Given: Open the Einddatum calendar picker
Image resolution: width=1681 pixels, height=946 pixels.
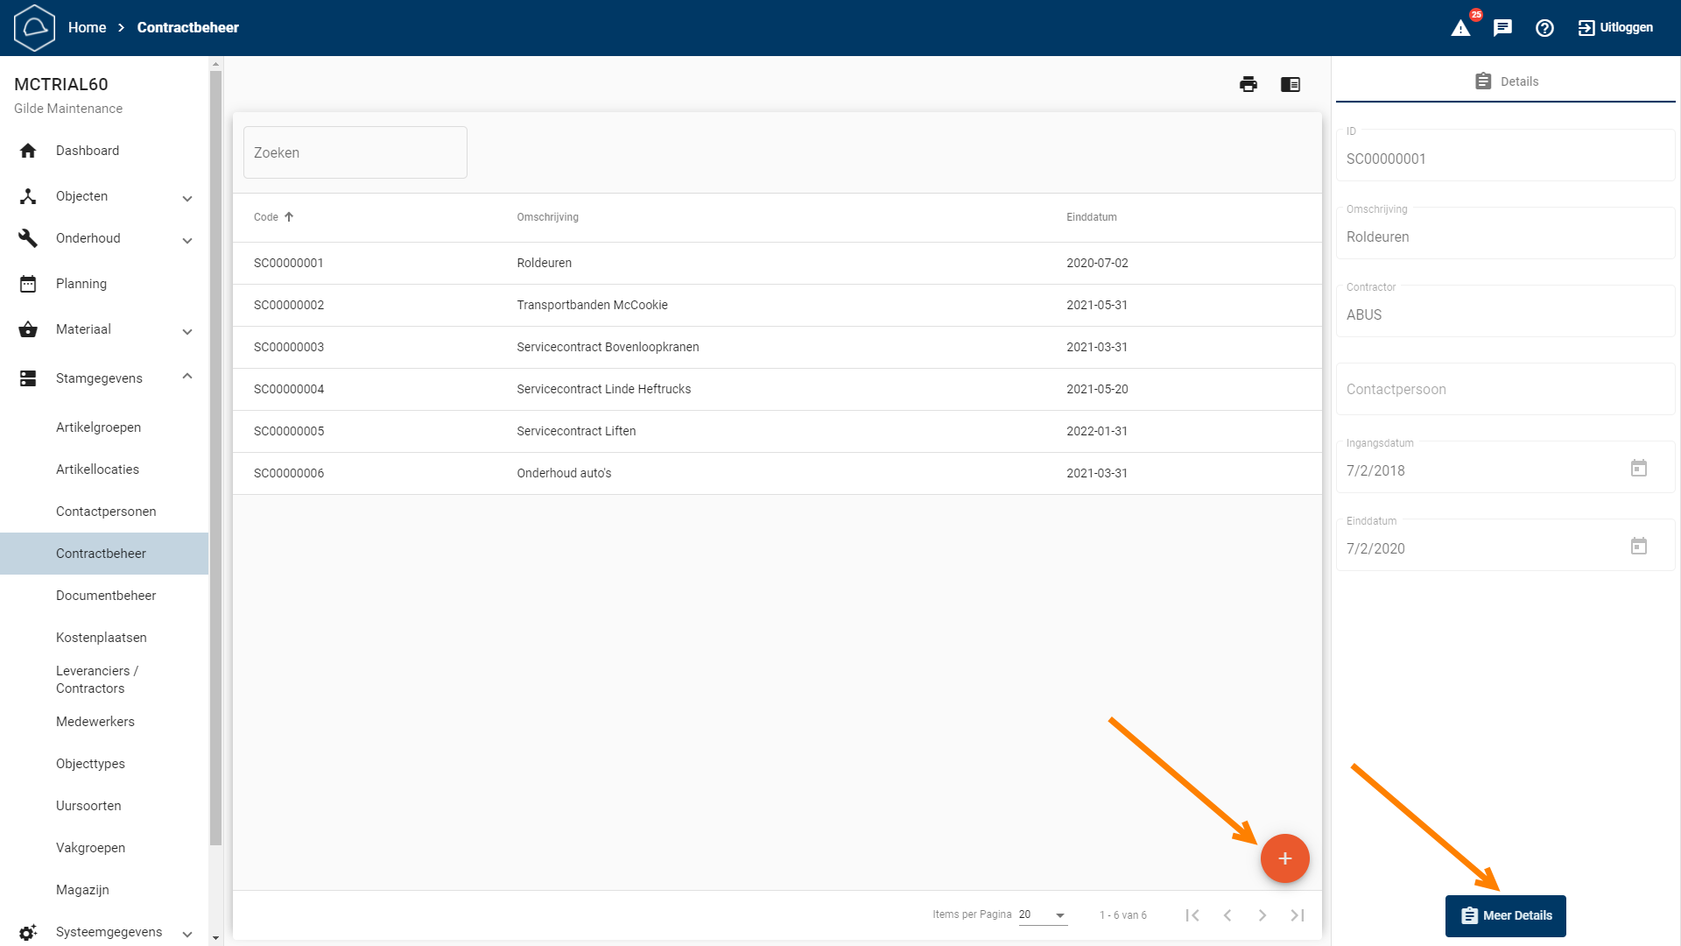Looking at the screenshot, I should click(x=1639, y=547).
